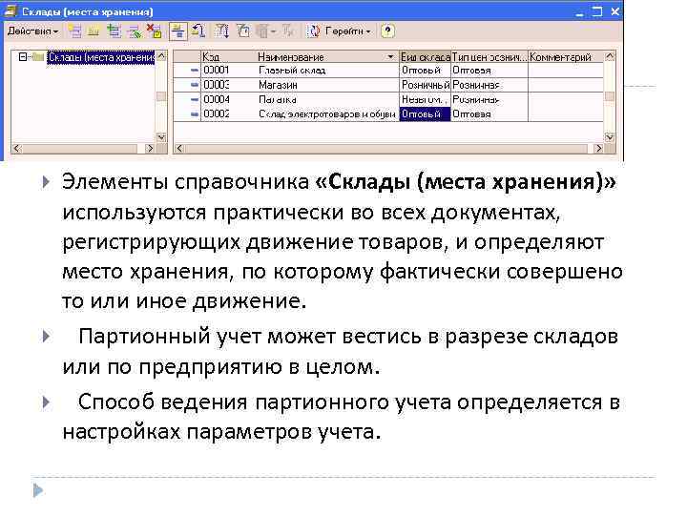This screenshot has height=515, width=687.
Task: Select Склады (места хранения) folder in tree
Action: (x=101, y=57)
